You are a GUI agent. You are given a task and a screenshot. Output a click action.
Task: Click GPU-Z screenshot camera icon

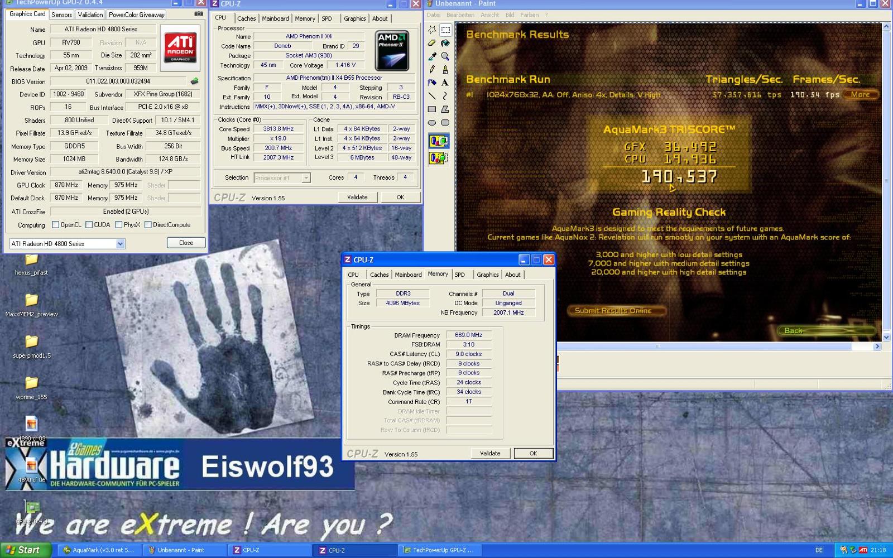(198, 14)
